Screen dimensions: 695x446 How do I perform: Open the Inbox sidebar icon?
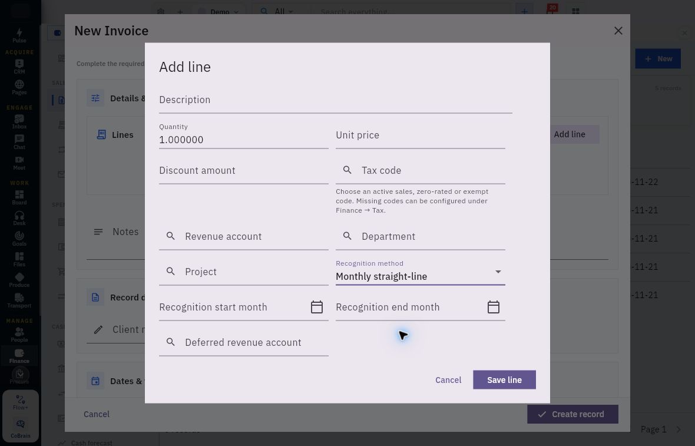tap(19, 121)
